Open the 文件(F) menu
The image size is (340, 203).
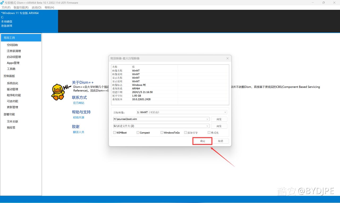click(x=6, y=7)
